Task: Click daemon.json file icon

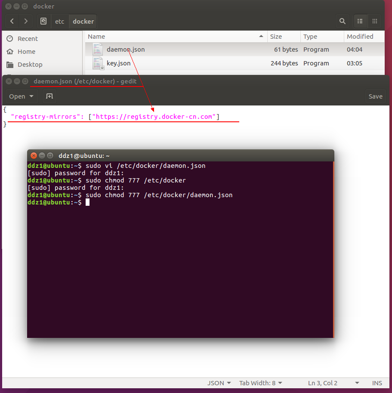Action: point(97,50)
